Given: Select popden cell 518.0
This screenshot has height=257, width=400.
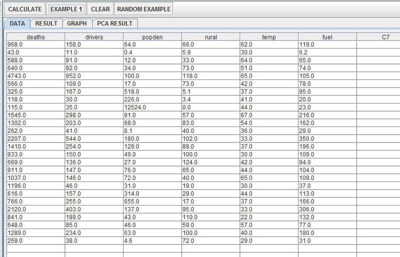Looking at the screenshot, I should 152,91.
